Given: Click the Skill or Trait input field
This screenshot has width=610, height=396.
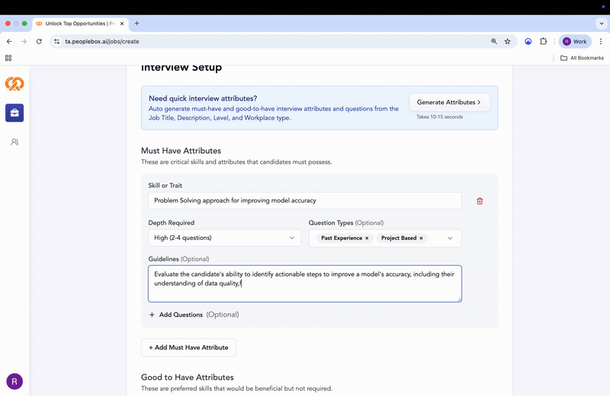Looking at the screenshot, I should (x=304, y=200).
